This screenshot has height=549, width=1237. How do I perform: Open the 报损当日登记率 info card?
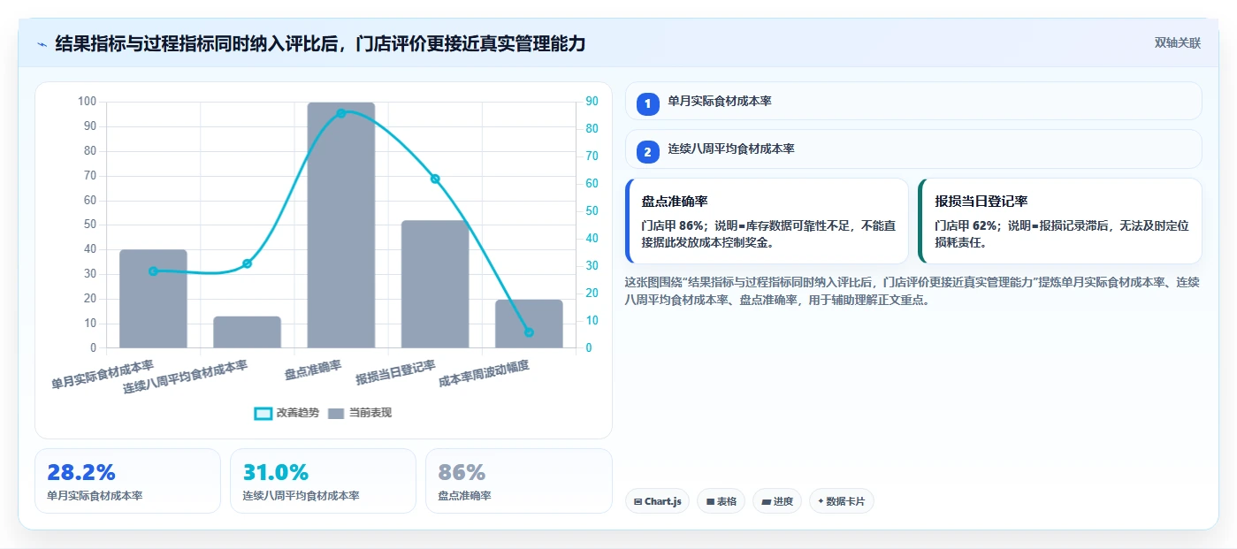(x=1060, y=221)
